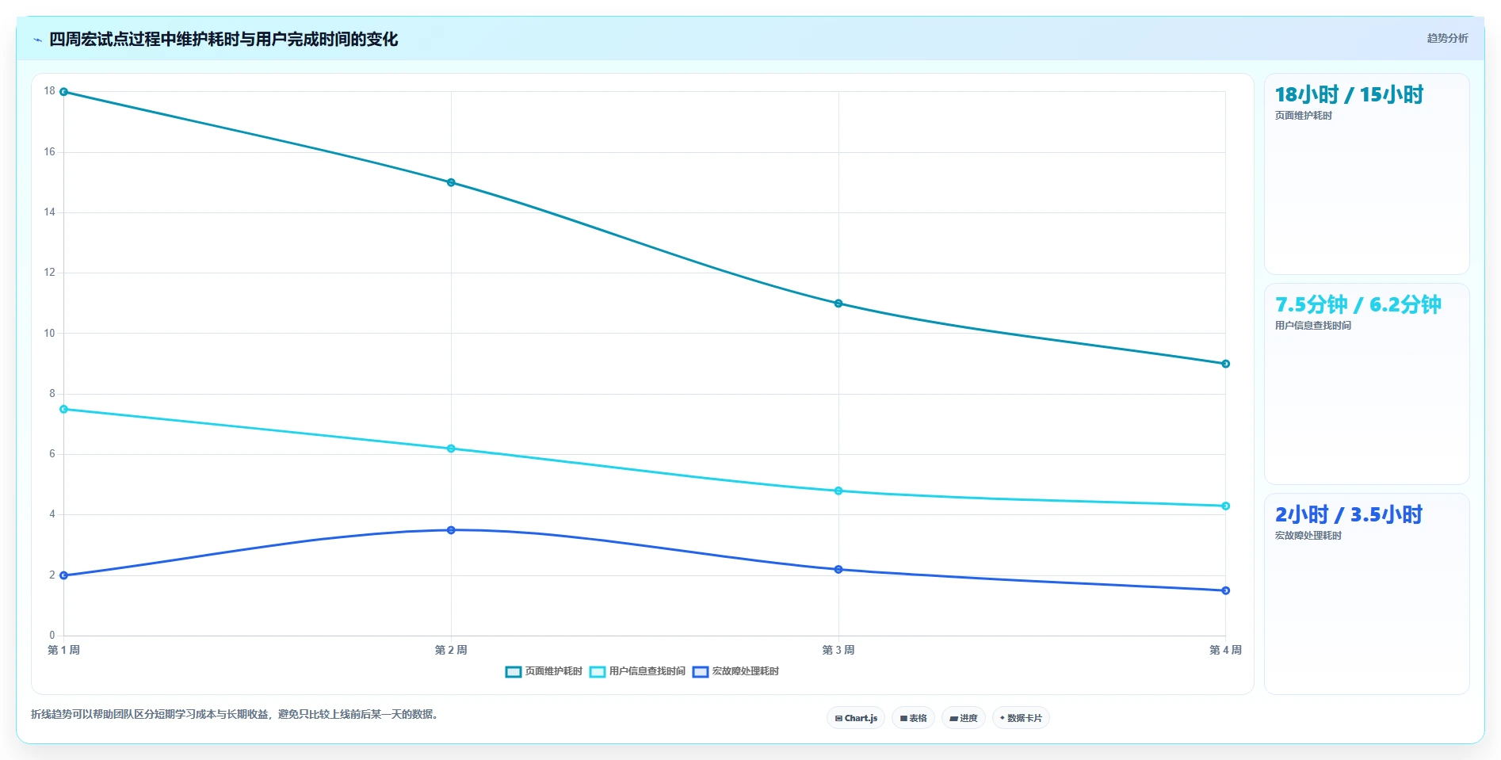Click the trend icon beside the chart title
Image resolution: width=1501 pixels, height=760 pixels.
37,40
